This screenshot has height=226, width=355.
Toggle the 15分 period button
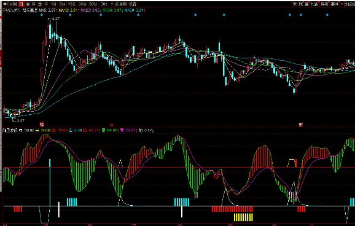click(x=71, y=4)
